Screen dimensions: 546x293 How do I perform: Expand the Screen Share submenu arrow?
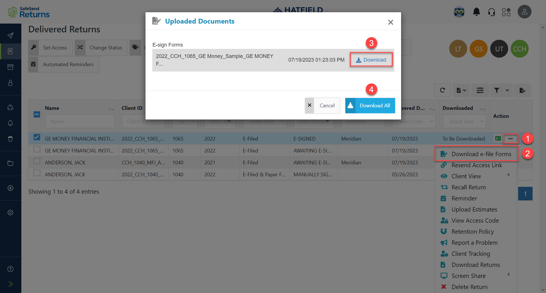[x=509, y=275]
